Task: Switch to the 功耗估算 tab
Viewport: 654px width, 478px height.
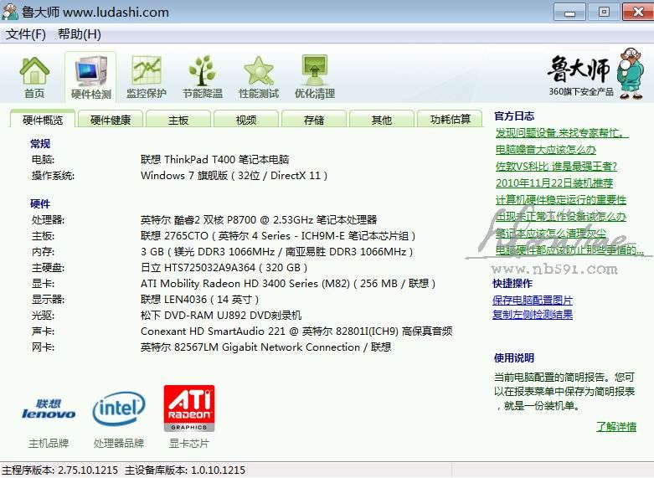Action: (450, 120)
